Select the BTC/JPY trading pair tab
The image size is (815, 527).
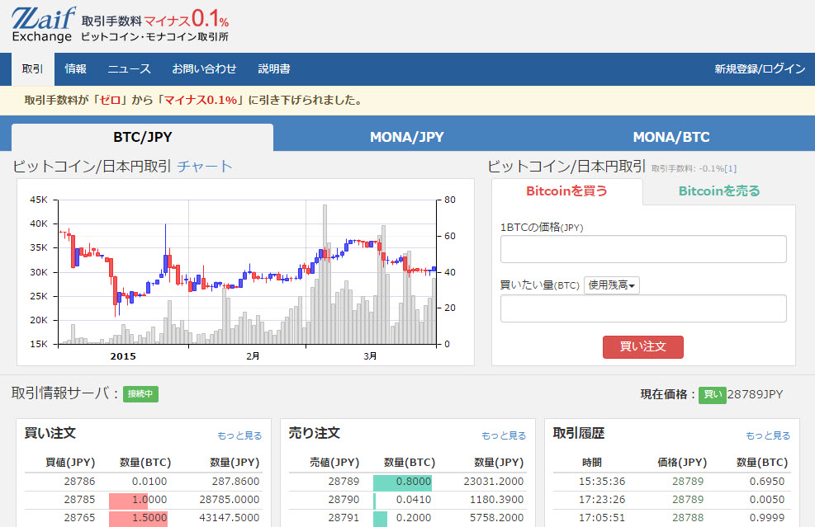pos(142,137)
